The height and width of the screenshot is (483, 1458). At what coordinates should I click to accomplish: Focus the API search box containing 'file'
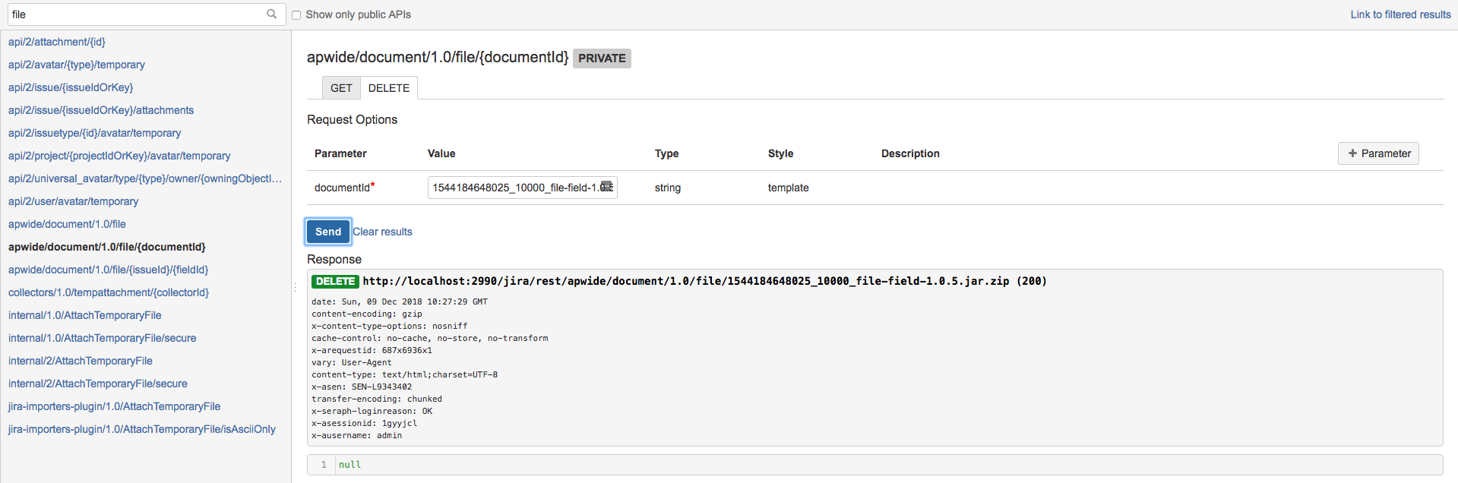click(x=137, y=14)
